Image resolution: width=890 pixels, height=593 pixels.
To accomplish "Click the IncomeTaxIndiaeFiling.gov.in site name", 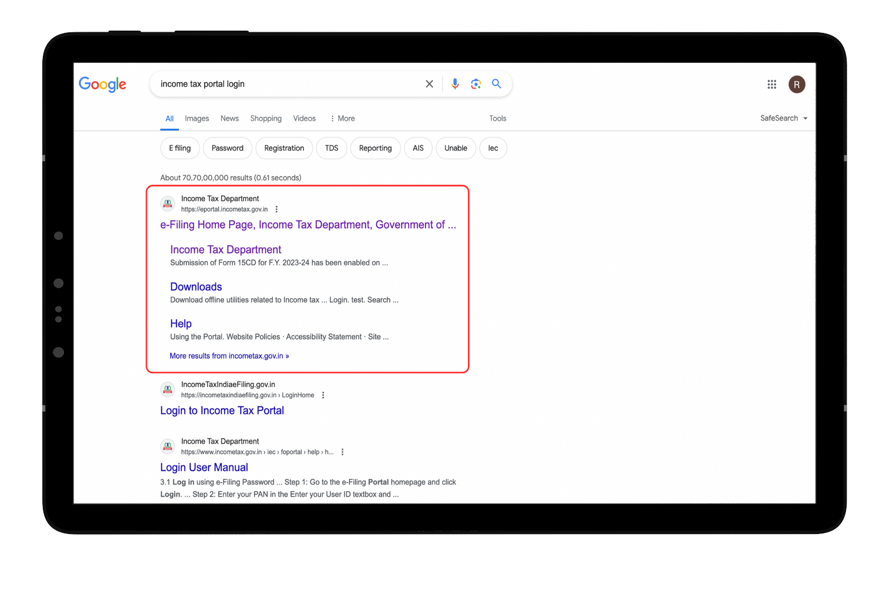I will click(228, 384).
